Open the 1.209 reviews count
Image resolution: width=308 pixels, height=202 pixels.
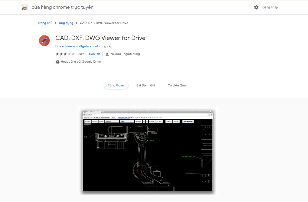80,54
